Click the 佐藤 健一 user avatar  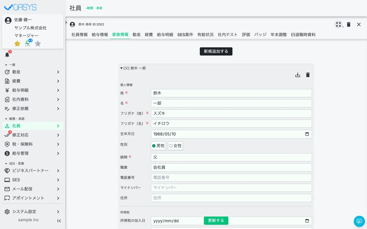(8, 20)
